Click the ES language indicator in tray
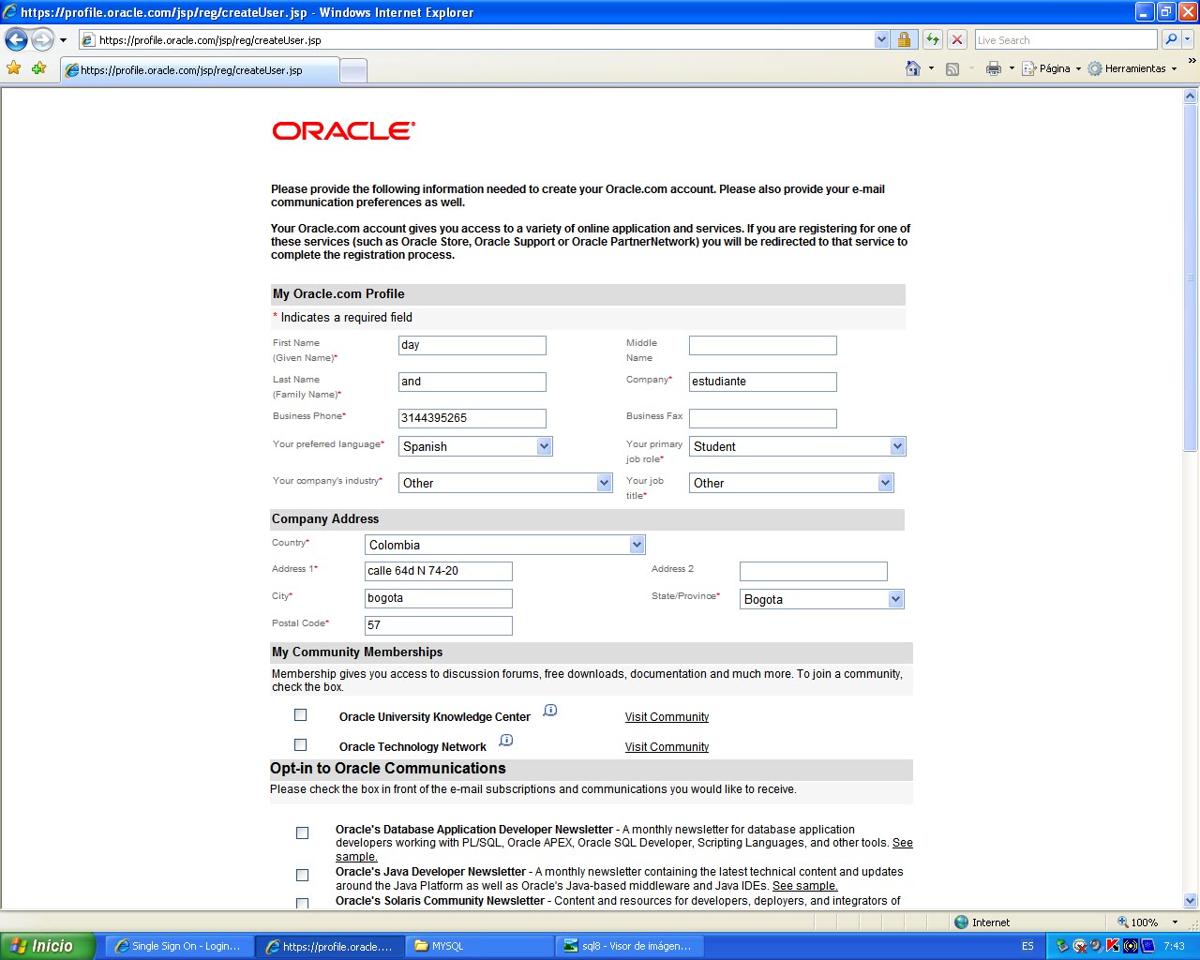 1027,946
